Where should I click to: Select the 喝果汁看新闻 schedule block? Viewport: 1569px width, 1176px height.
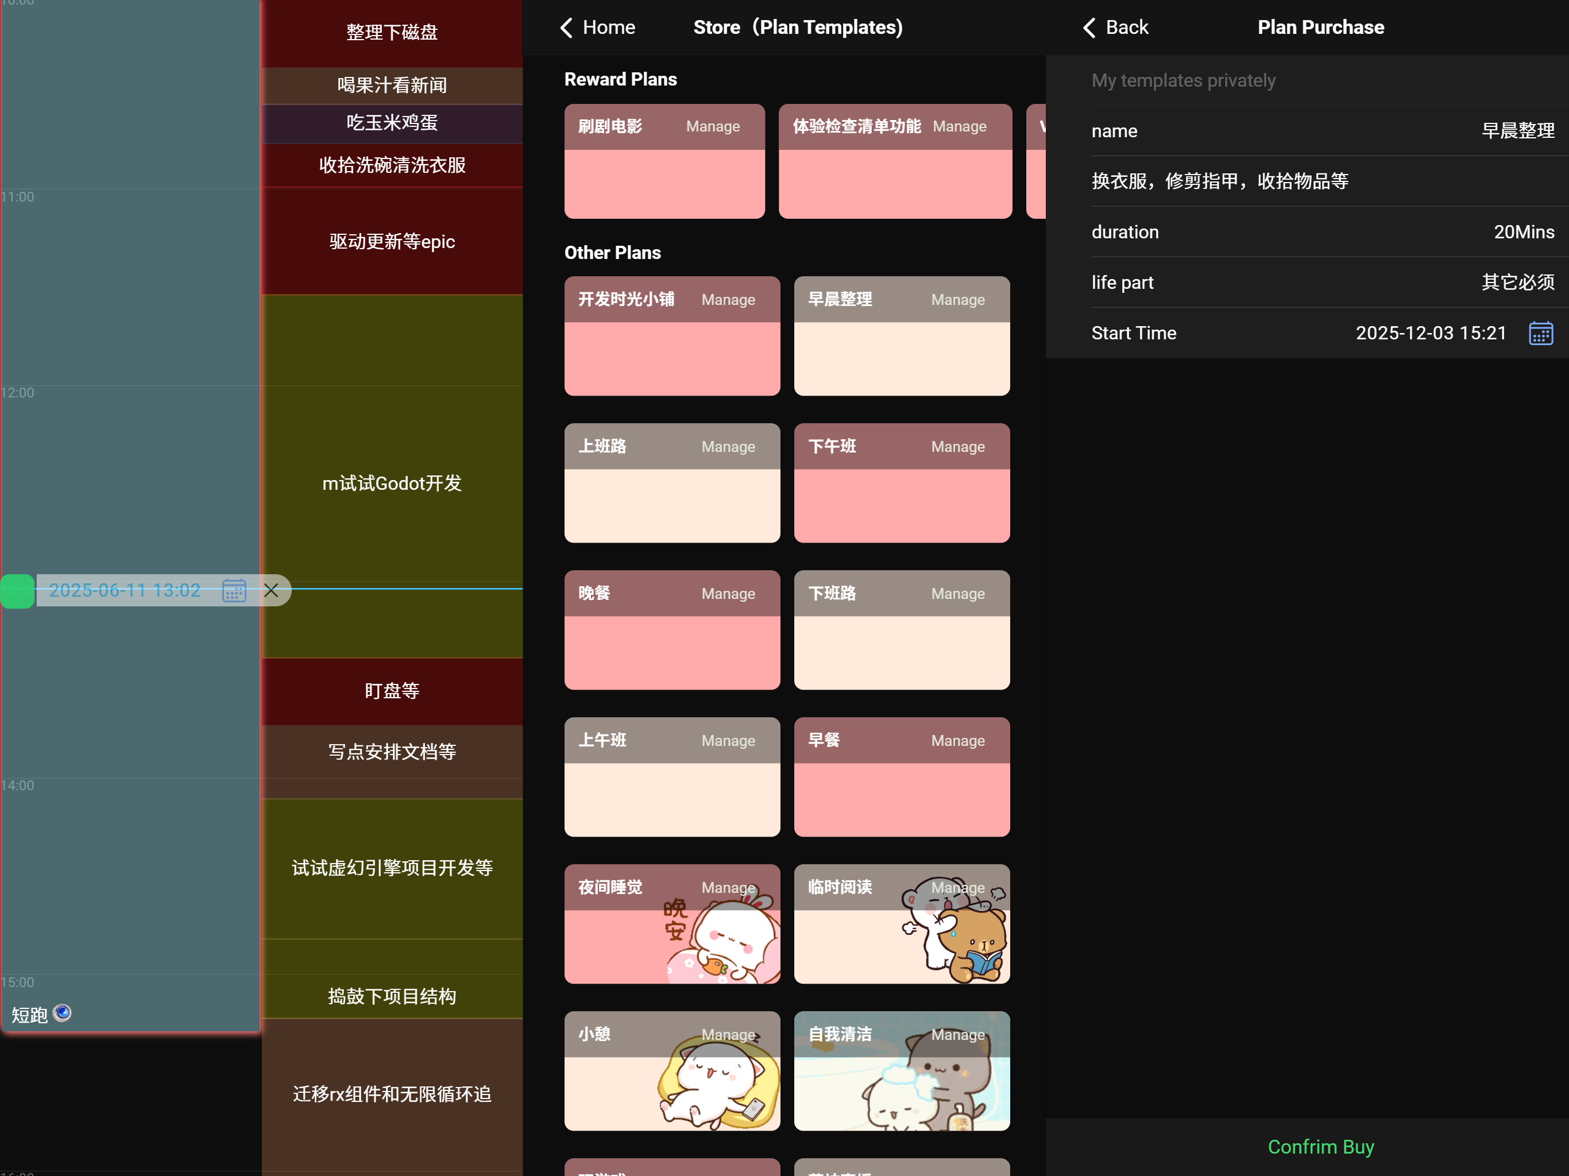tap(392, 86)
